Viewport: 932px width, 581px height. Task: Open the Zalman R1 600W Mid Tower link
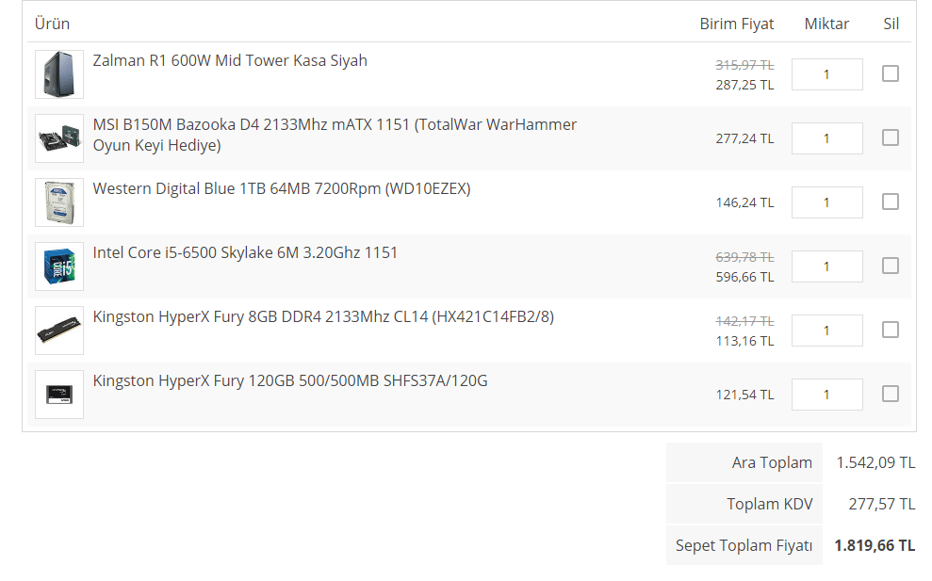coord(230,60)
